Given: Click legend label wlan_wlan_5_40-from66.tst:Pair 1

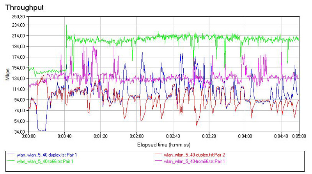Looking at the screenshot, I should click(195, 161).
